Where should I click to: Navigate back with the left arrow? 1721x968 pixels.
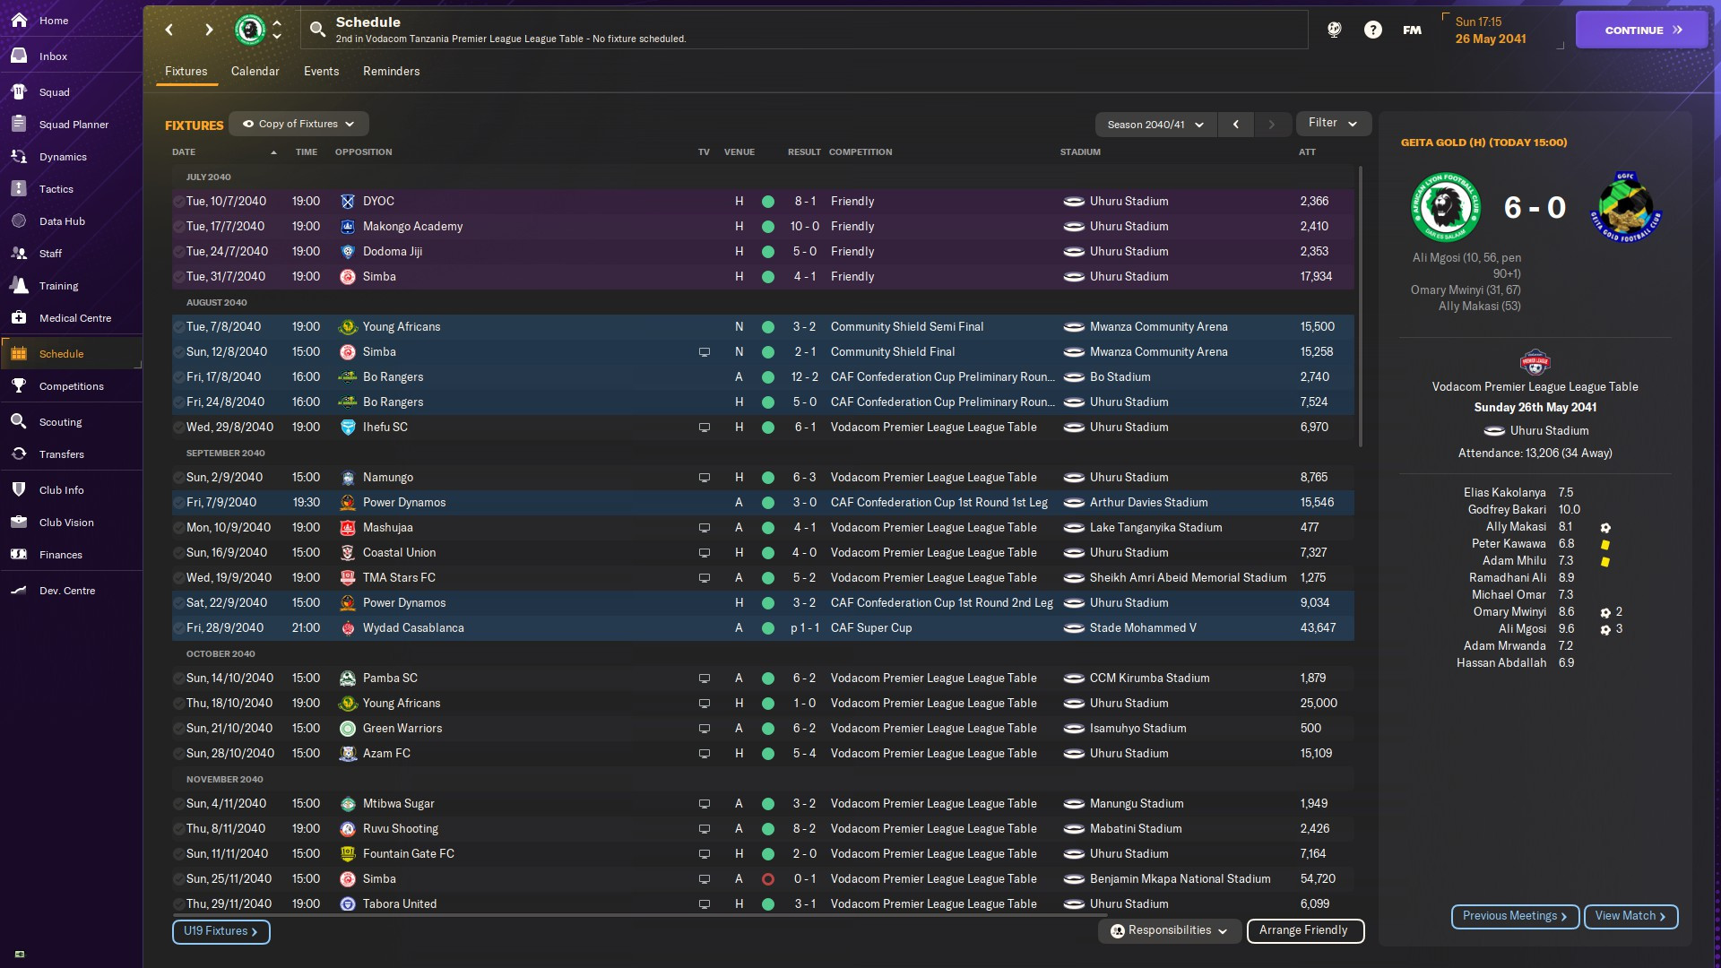point(169,30)
